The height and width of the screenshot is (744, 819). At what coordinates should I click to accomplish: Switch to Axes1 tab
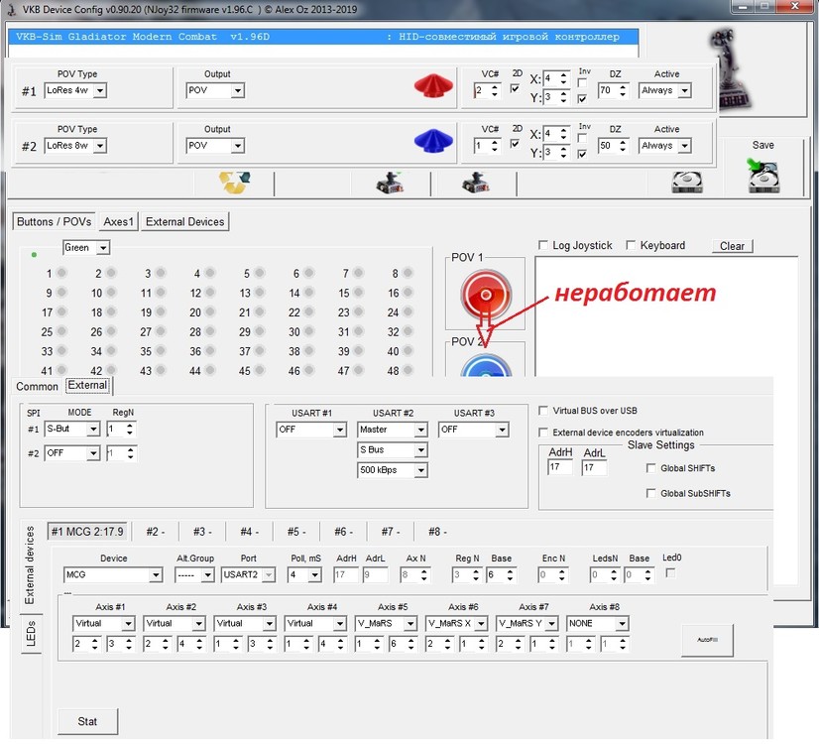point(119,221)
